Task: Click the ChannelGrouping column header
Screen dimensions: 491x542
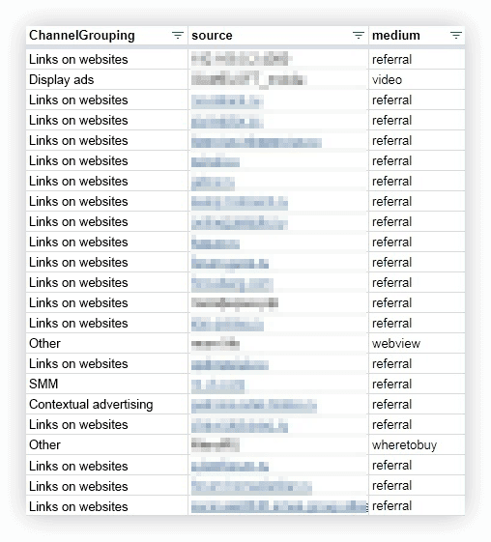Action: point(107,35)
